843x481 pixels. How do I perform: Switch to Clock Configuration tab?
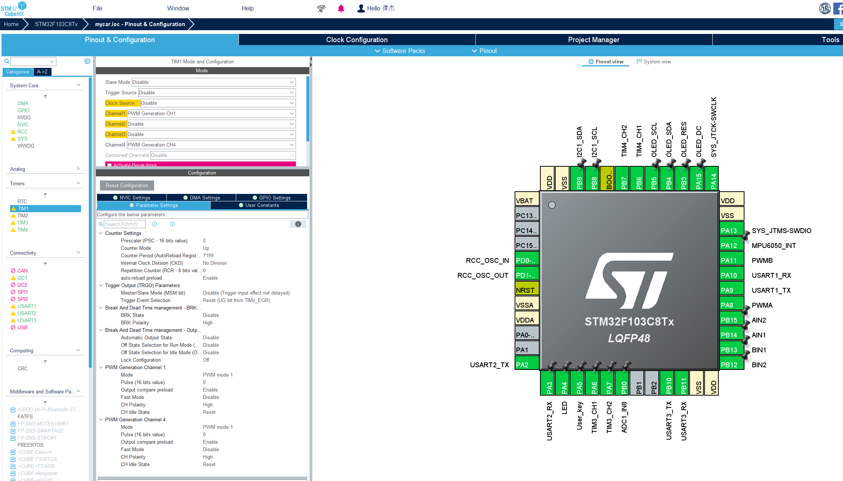(357, 40)
